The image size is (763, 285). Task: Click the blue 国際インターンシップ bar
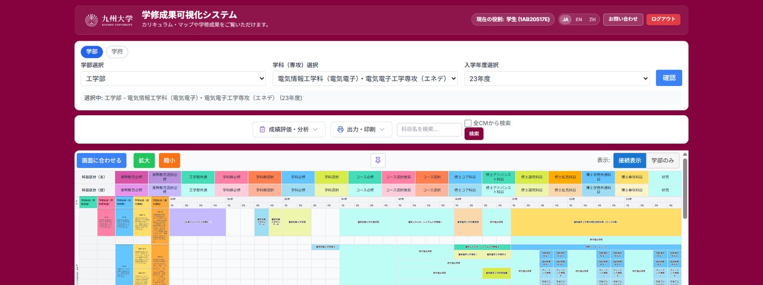(x=596, y=247)
